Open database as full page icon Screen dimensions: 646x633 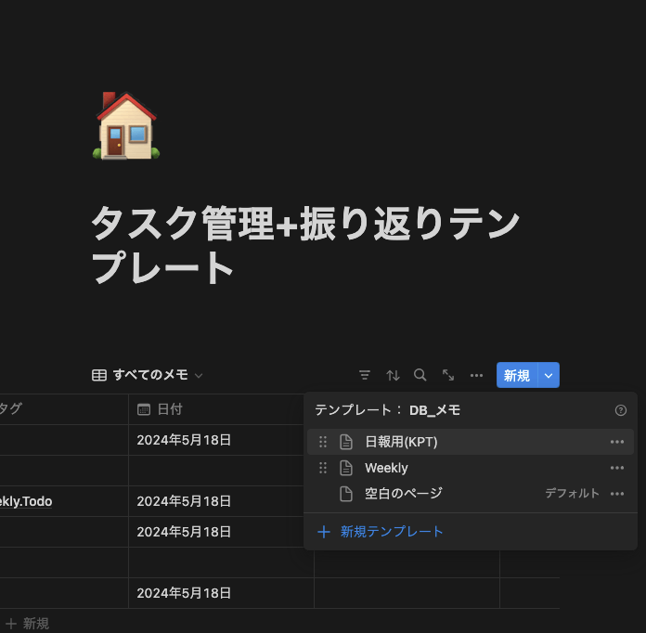pos(448,375)
